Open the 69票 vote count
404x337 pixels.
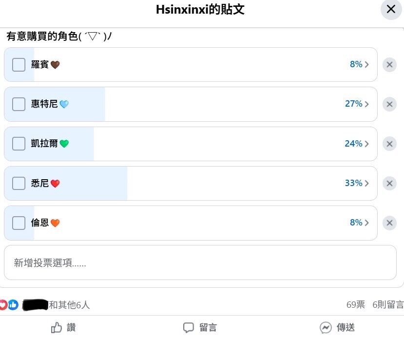(356, 305)
